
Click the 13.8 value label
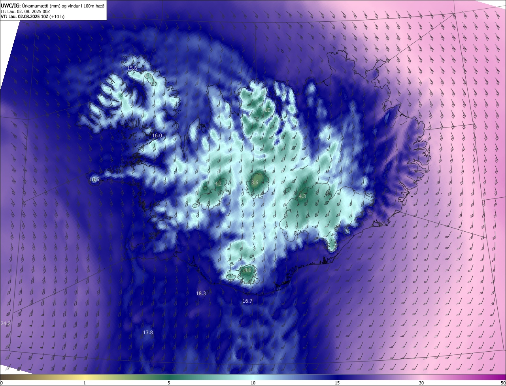pyautogui.click(x=148, y=332)
